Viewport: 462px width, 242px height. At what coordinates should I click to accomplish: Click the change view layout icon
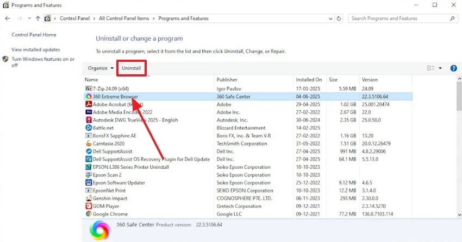coord(430,68)
